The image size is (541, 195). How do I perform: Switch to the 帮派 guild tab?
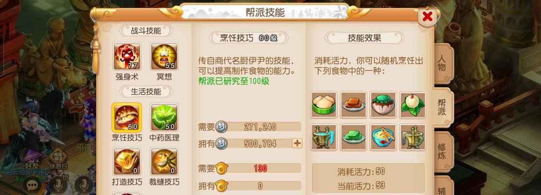[443, 107]
